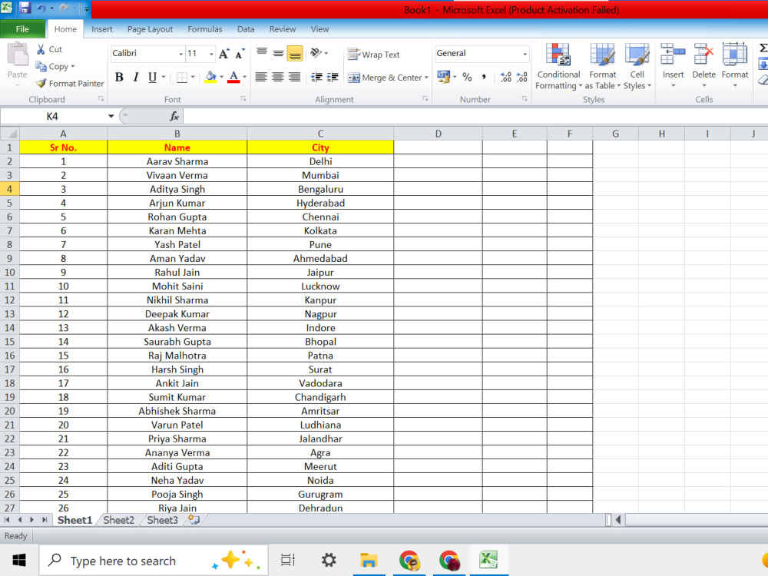Click the Format cells icon
The height and width of the screenshot is (576, 768).
pos(735,54)
